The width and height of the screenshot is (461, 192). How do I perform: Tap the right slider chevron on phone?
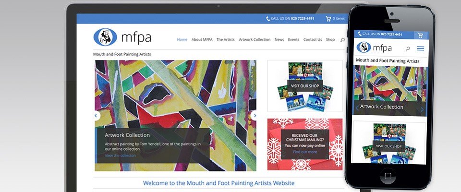pyautogui.click(x=422, y=109)
